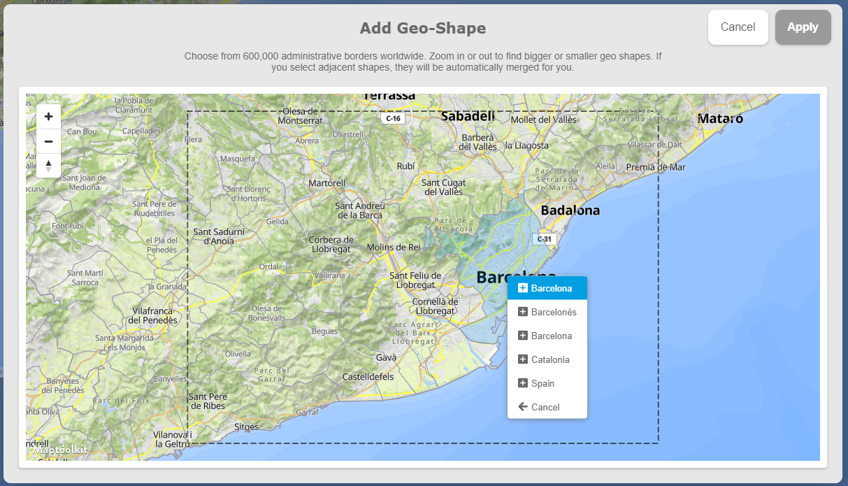
Task: Open the Maptoolkit attribution link
Action: [60, 450]
